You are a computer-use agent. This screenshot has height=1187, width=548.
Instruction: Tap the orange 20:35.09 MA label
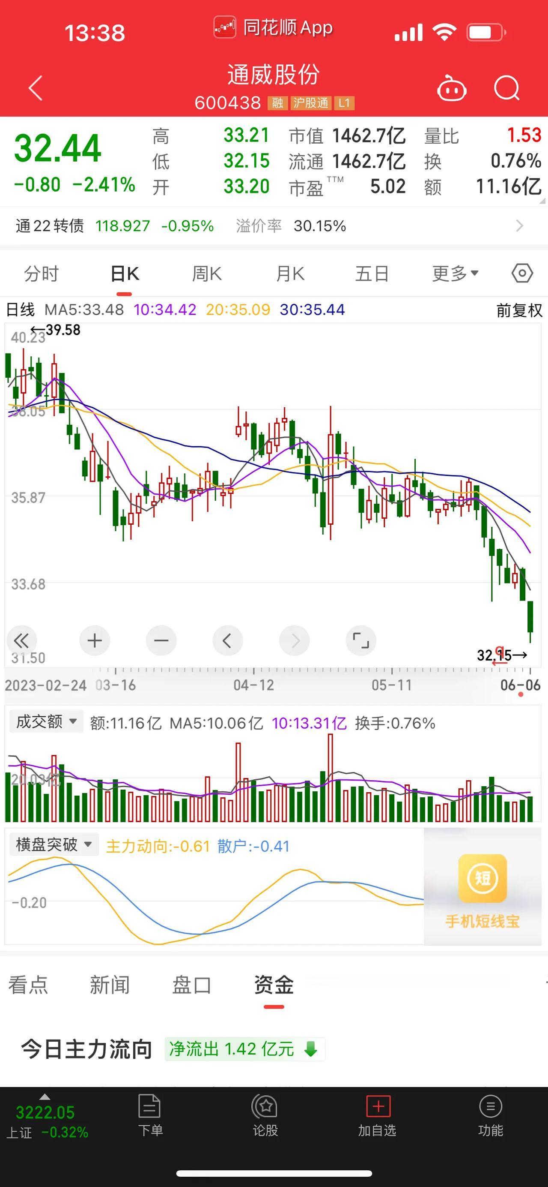238,310
